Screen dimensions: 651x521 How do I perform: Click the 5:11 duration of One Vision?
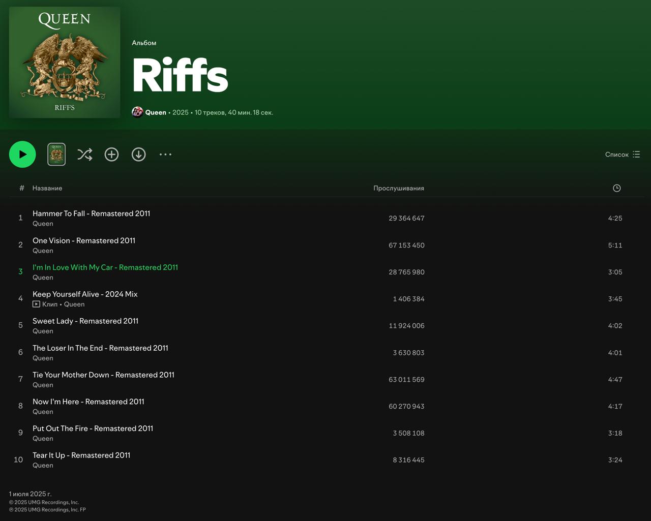tap(615, 245)
